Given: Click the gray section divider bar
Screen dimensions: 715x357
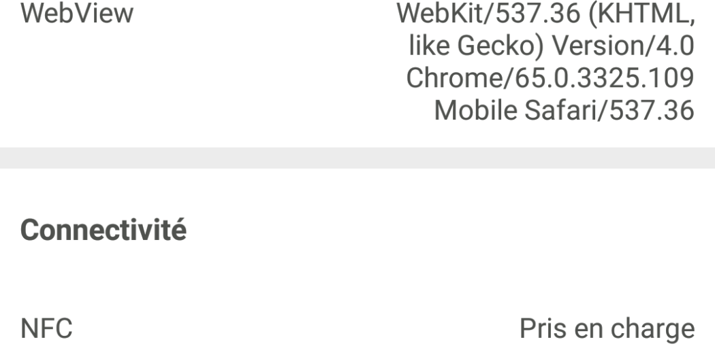Looking at the screenshot, I should (x=357, y=158).
